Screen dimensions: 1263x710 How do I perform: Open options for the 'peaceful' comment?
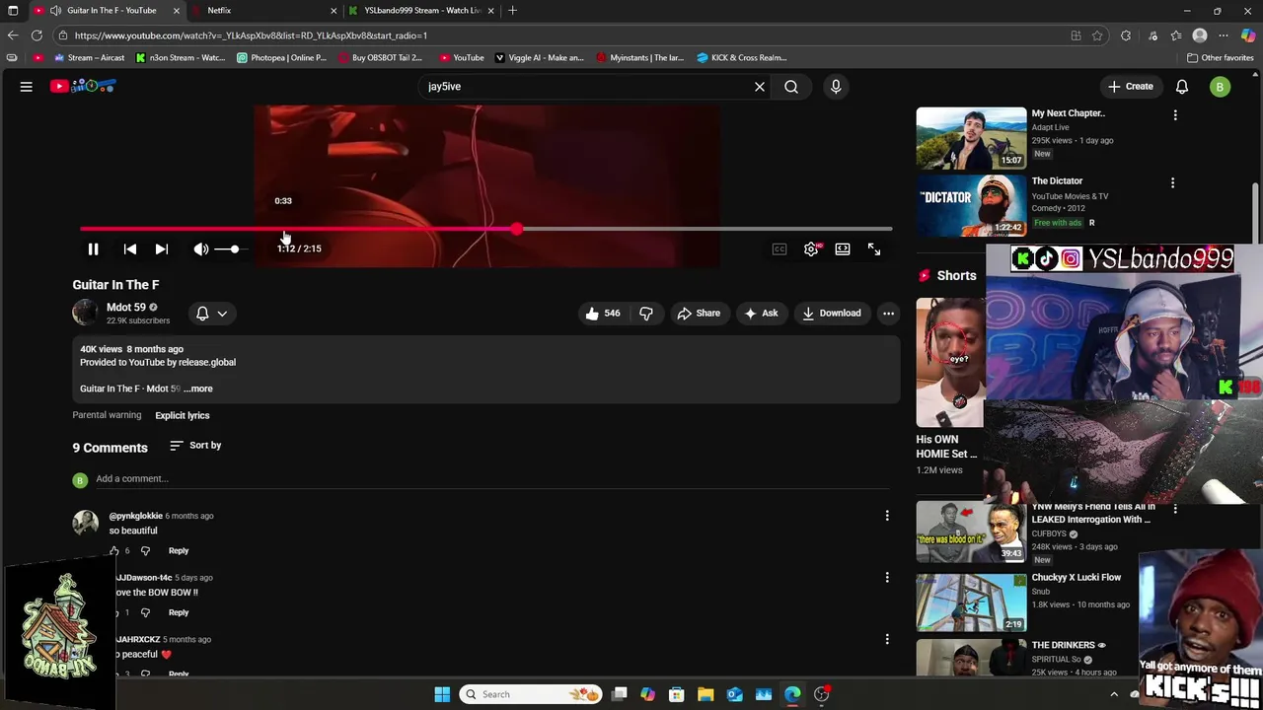point(887,640)
